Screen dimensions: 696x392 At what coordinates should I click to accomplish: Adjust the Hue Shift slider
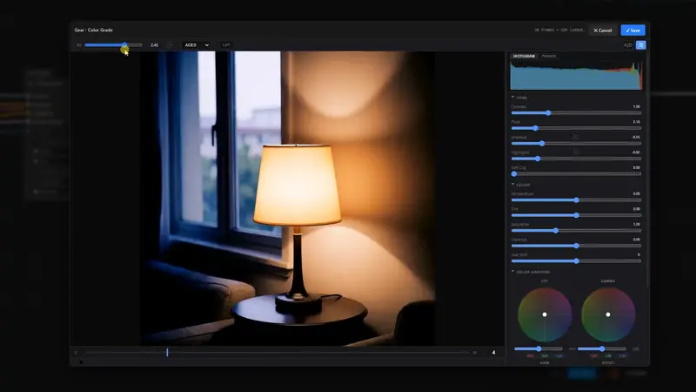(x=576, y=260)
